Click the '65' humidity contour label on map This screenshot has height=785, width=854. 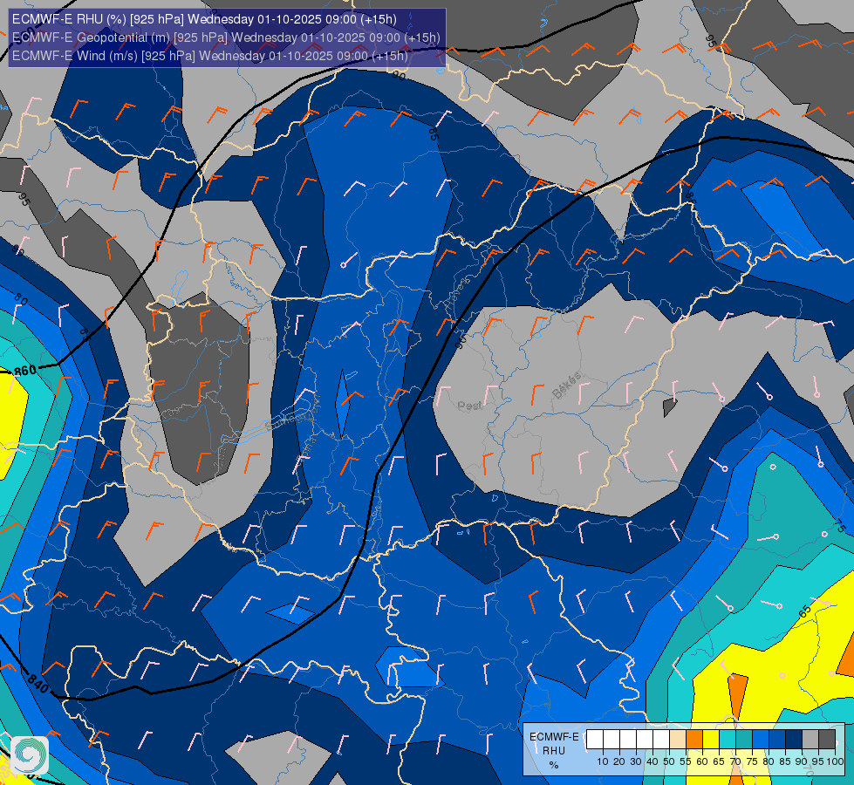(x=805, y=611)
